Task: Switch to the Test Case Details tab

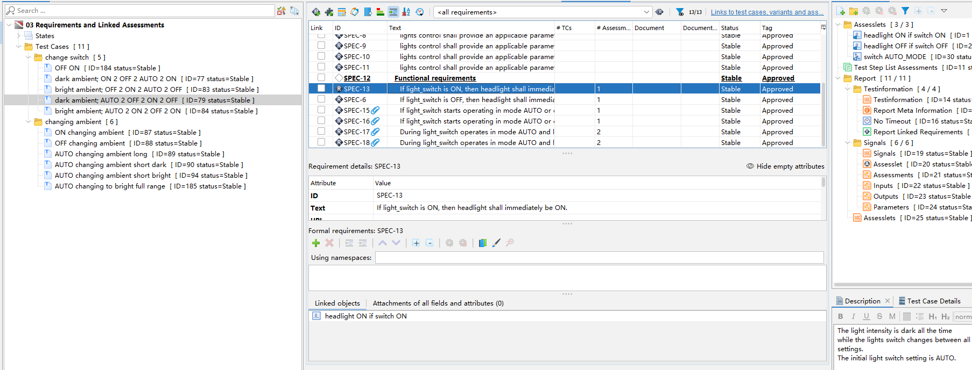Action: [x=929, y=301]
